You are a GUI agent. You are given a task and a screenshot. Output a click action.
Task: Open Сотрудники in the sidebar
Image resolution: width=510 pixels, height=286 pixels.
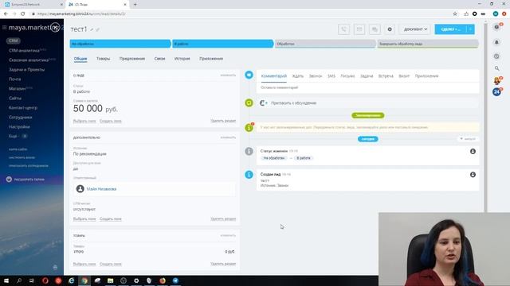coord(21,118)
